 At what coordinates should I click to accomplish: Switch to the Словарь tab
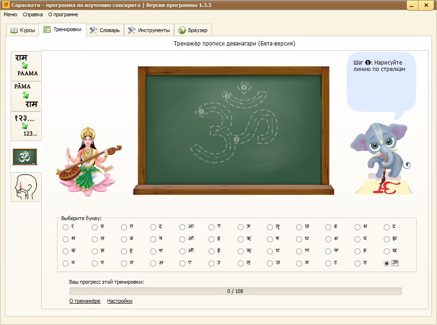tap(105, 30)
